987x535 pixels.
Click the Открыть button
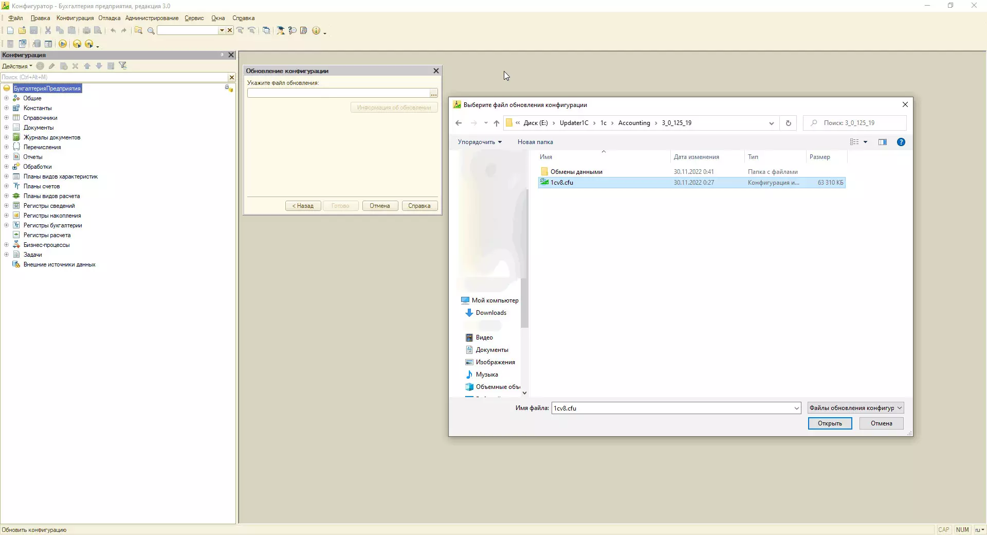[830, 423]
